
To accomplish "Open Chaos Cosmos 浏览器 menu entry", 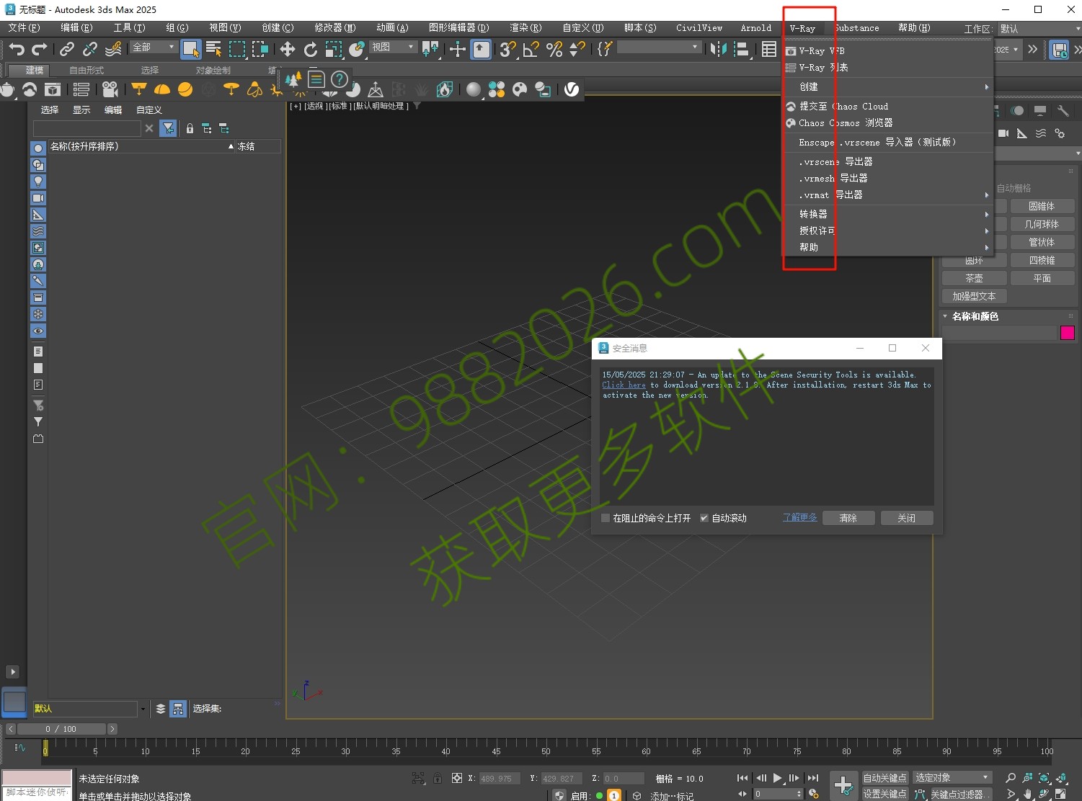I will click(x=889, y=123).
